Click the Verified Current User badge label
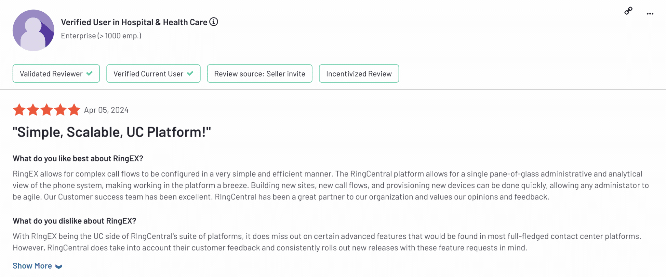666x277 pixels. pyautogui.click(x=148, y=74)
